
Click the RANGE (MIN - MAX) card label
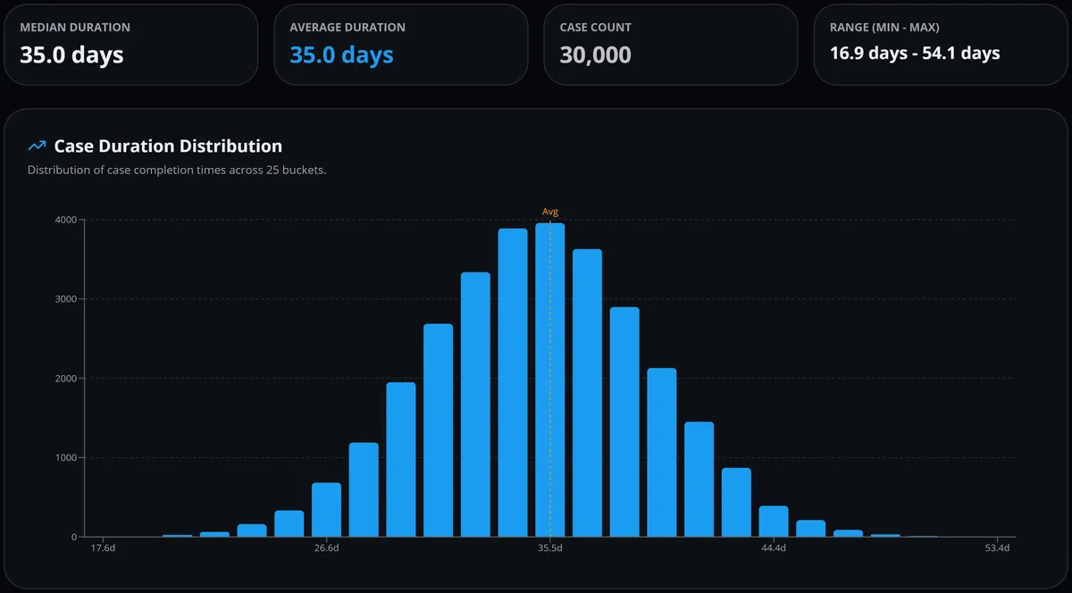(x=884, y=28)
